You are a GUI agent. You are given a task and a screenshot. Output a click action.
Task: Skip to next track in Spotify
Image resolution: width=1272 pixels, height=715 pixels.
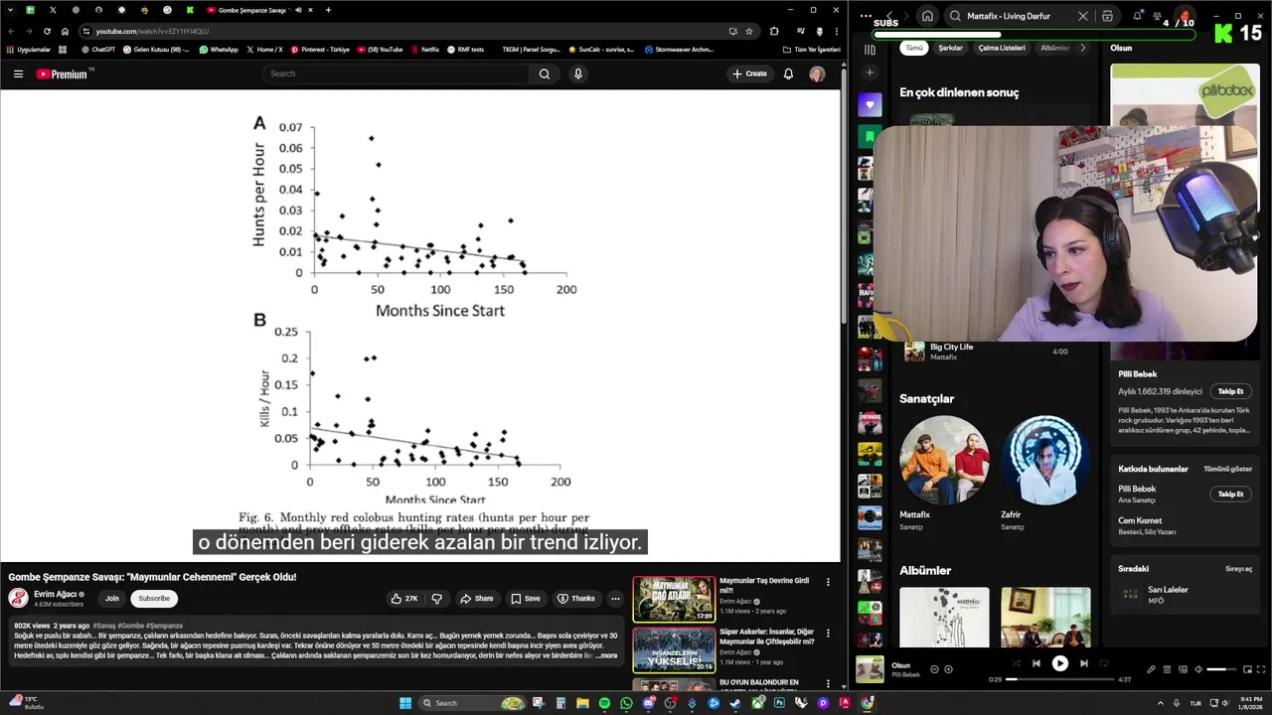1084,663
